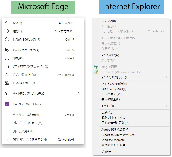This screenshot has height=157, width=172.
Task: Select ページのソース表示(V)
Action: tap(43, 115)
